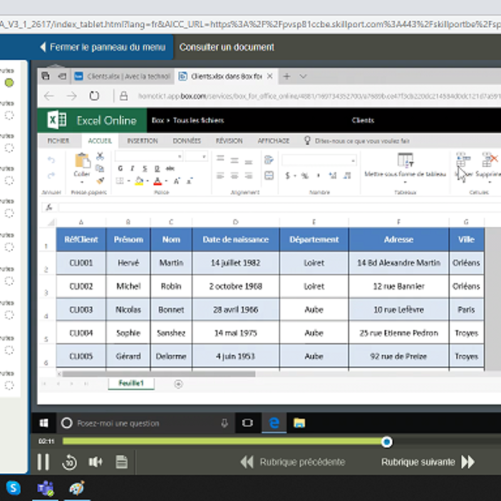Increase font size with larger A
Screen dimensions: 501x501
tap(177, 181)
